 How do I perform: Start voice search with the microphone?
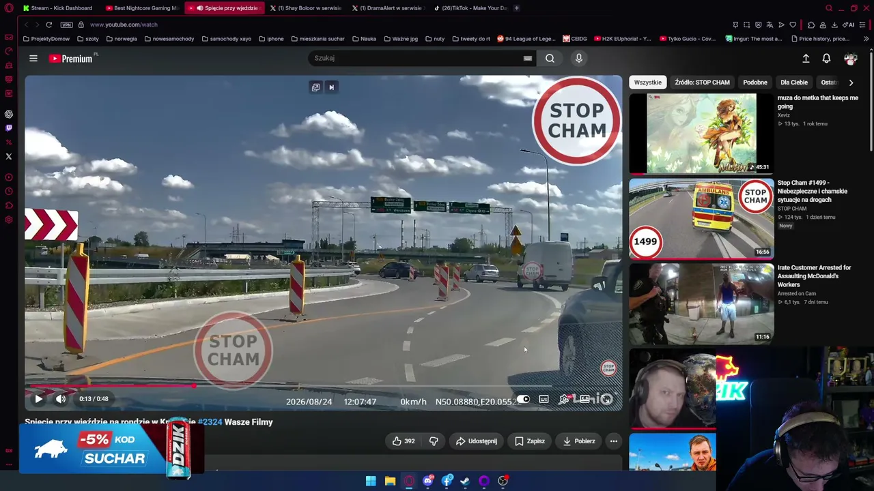tap(579, 59)
